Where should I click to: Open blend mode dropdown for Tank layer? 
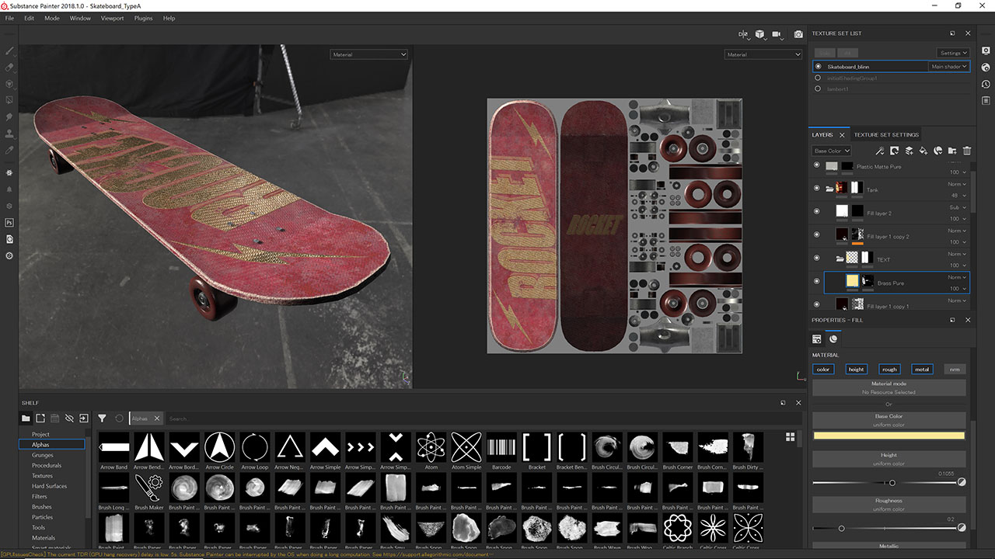[x=957, y=184]
